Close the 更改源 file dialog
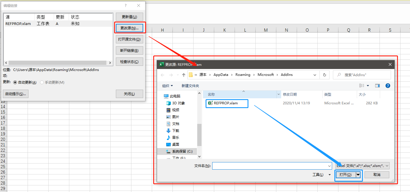 click(390, 65)
